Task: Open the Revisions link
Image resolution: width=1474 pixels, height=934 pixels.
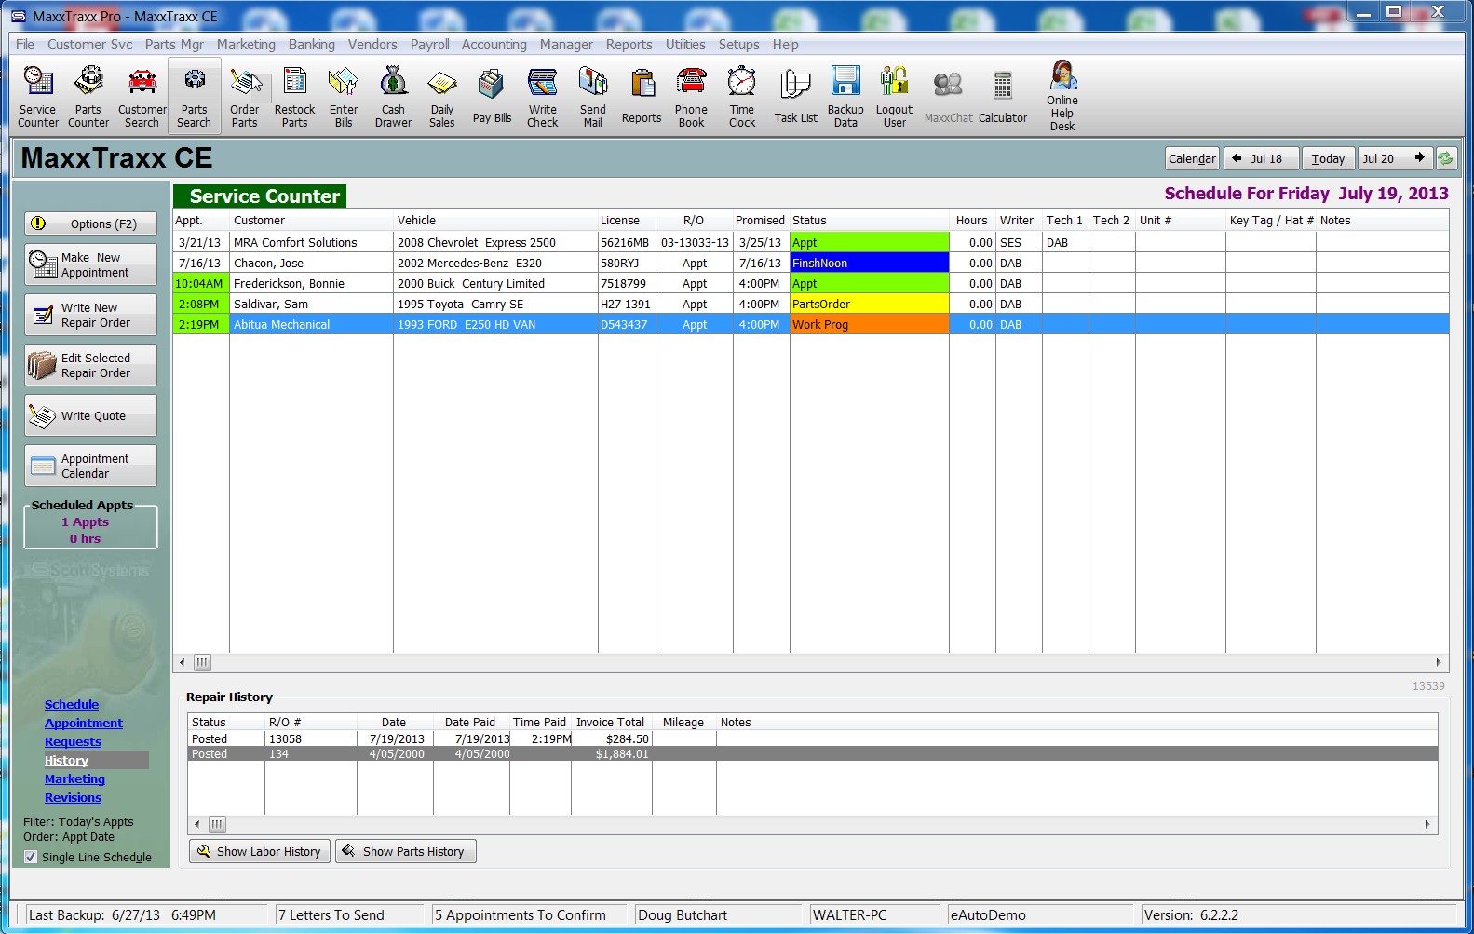Action: pos(73,798)
